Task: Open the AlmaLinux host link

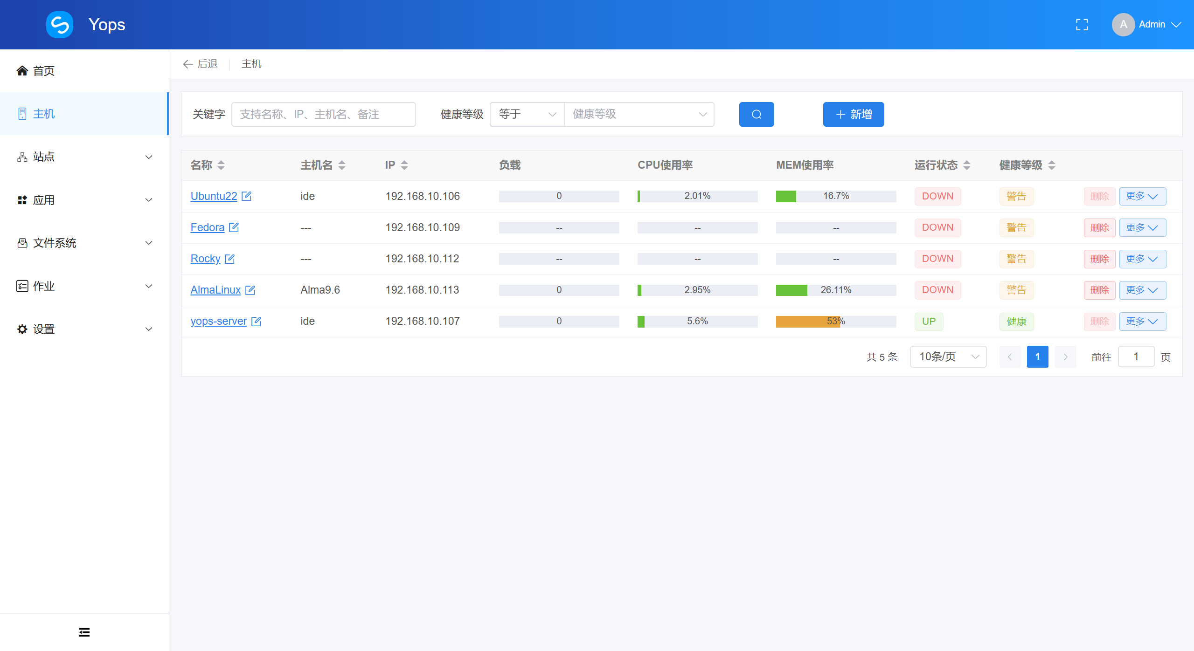Action: pos(215,289)
